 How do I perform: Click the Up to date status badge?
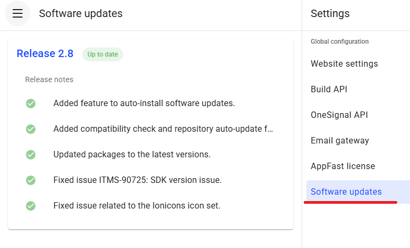102,54
